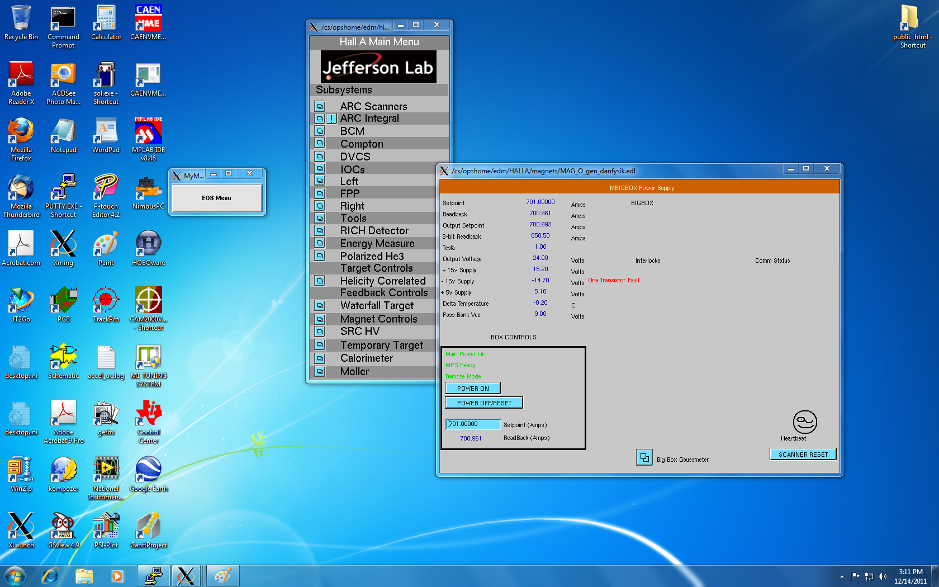Switch to Xming in the taskbar
939x587 pixels.
pyautogui.click(x=186, y=576)
